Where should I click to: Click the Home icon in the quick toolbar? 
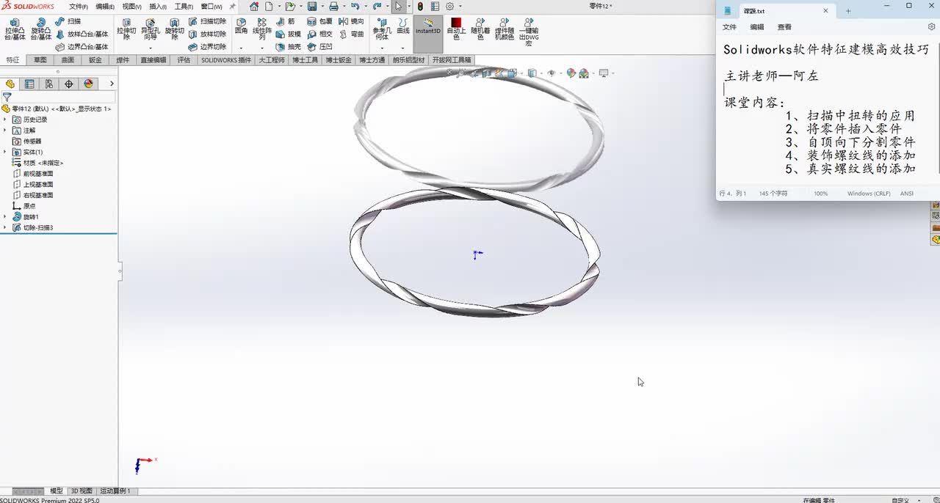tap(254, 6)
